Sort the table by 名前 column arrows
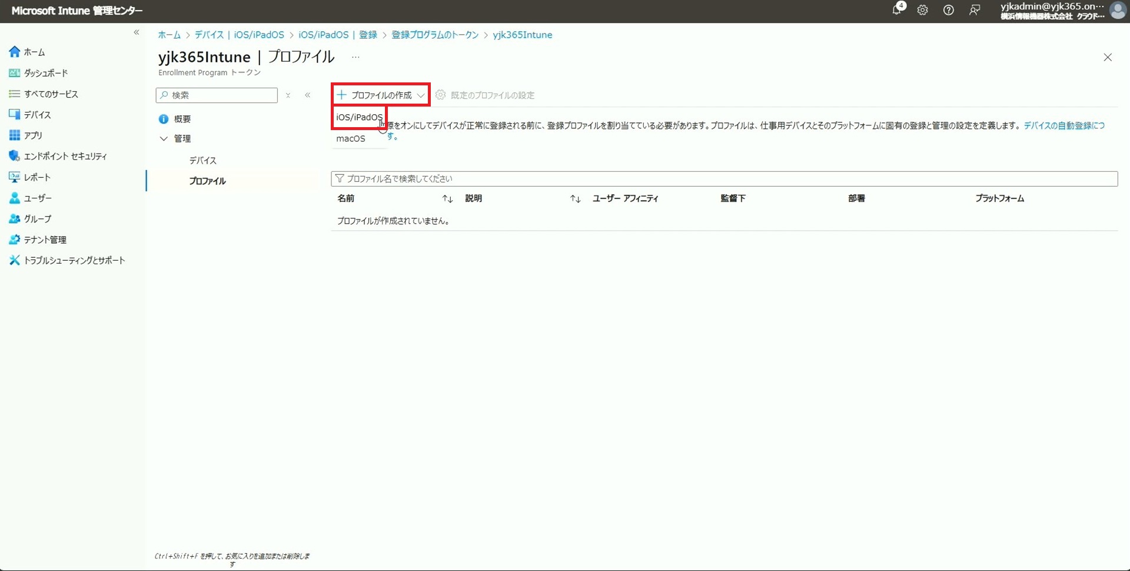The image size is (1130, 571). coord(447,199)
